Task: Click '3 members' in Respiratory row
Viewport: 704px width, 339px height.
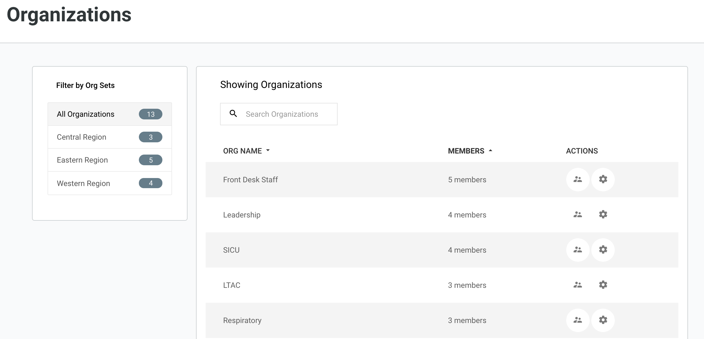Action: pyautogui.click(x=467, y=320)
